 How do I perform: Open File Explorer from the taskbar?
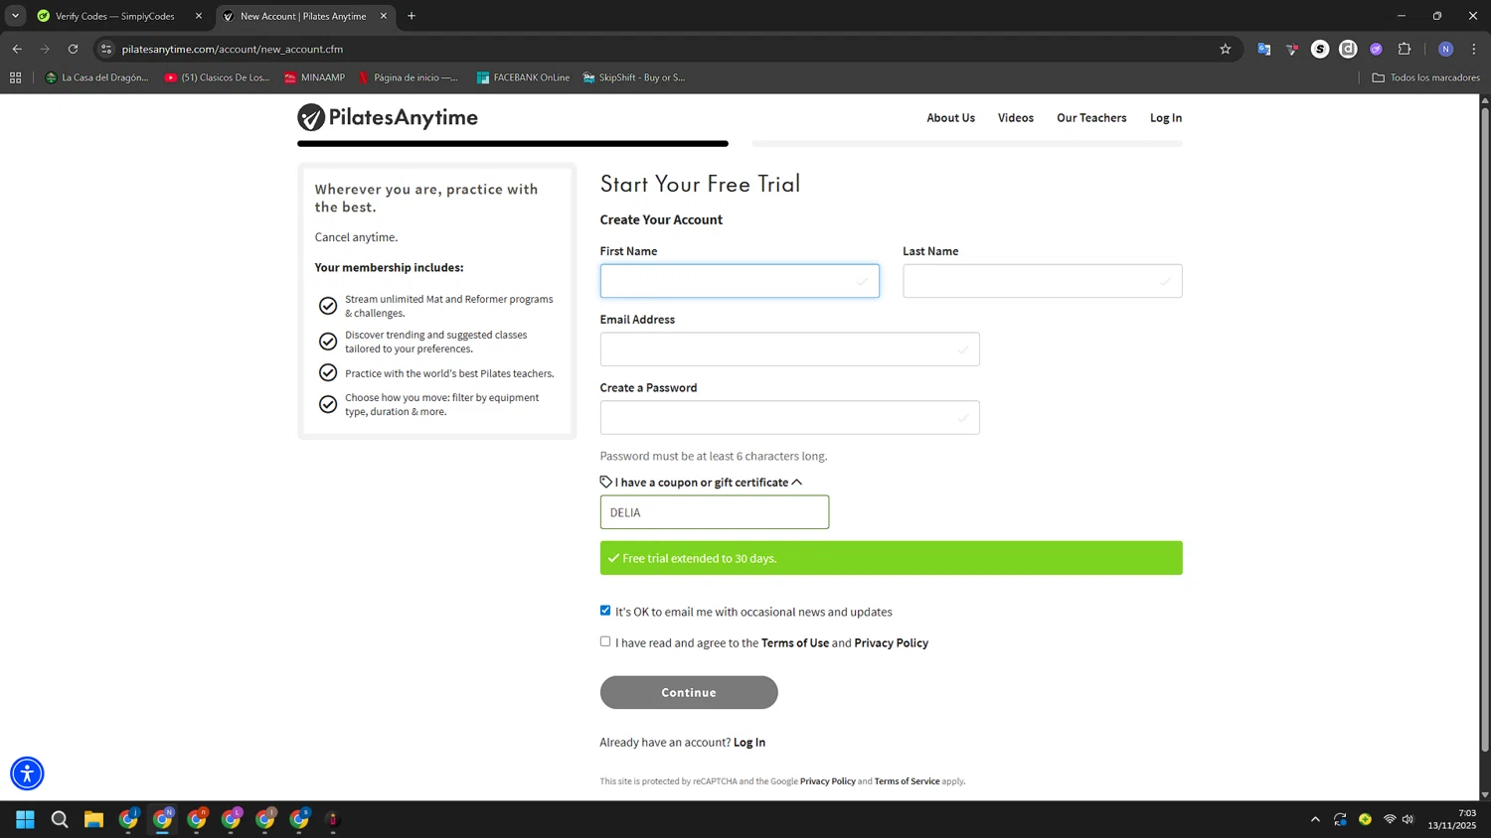pyautogui.click(x=93, y=819)
